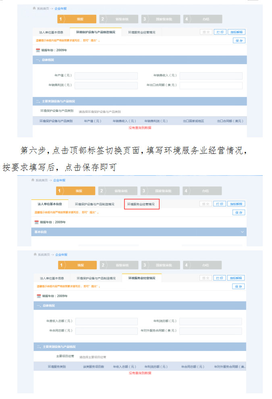
Task: Click the 年对外服务合同额（美元）input field
Action: [210, 331]
